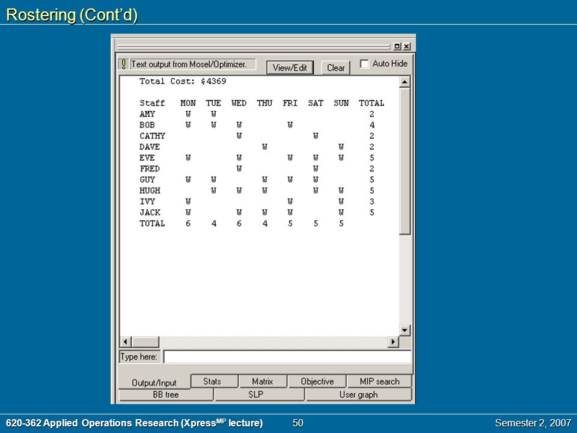The image size is (577, 433).
Task: Click the IVY row name
Action: [x=147, y=201]
